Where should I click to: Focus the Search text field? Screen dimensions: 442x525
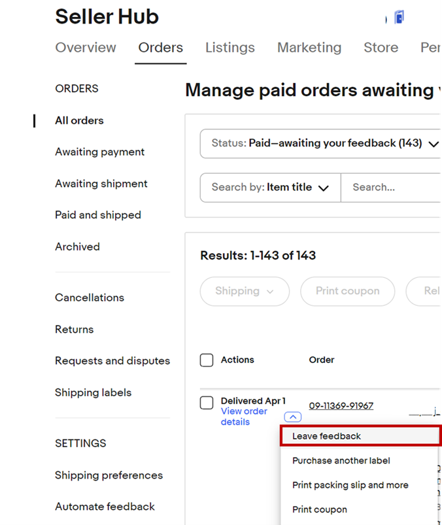pos(391,188)
